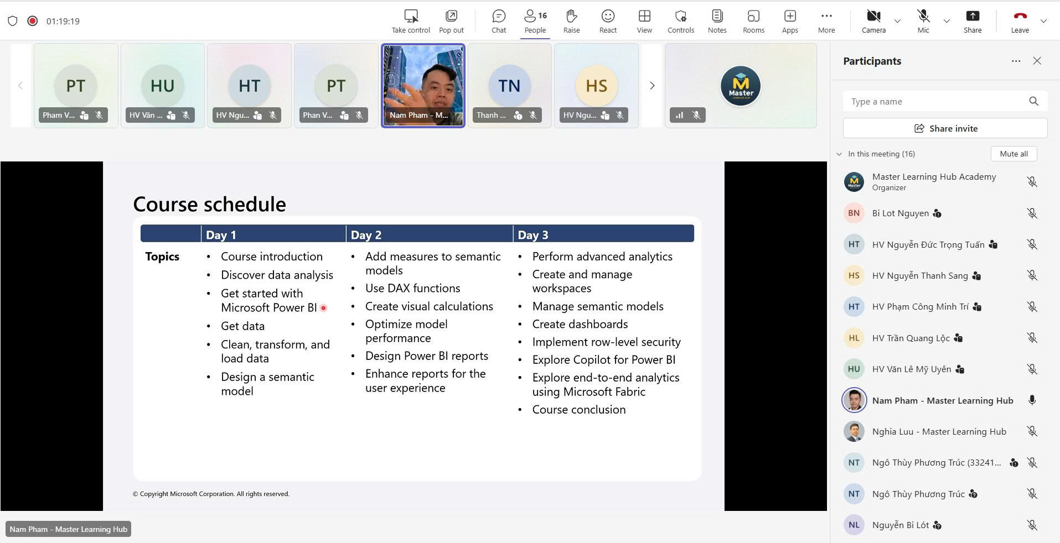Image resolution: width=1060 pixels, height=543 pixels.
Task: Expand Camera options dropdown arrow
Action: [897, 22]
